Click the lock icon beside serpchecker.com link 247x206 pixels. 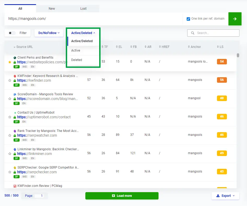coord(15,172)
